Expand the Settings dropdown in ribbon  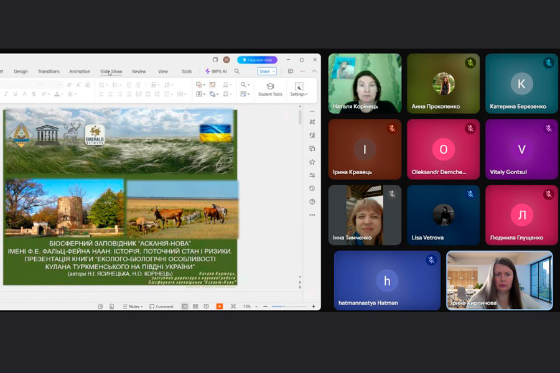[x=299, y=94]
